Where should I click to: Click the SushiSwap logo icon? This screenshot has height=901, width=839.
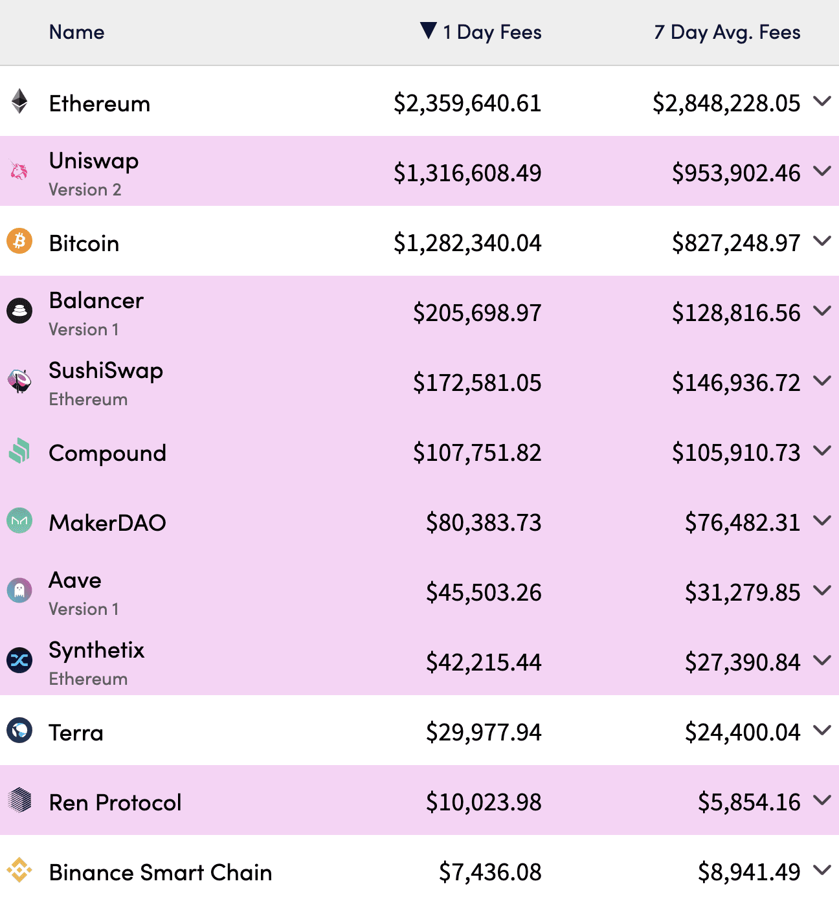pos(19,381)
